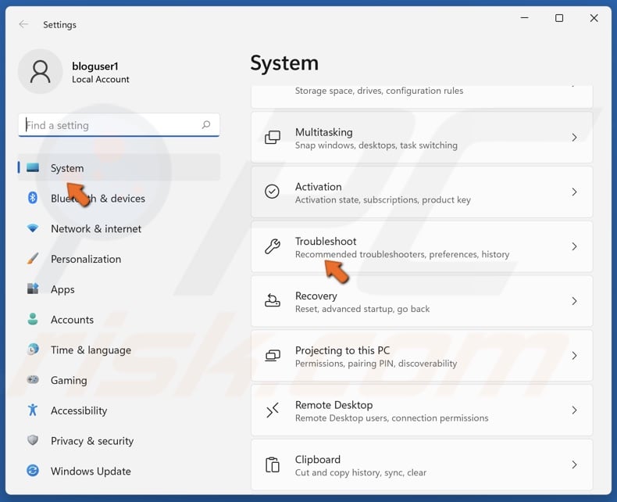The height and width of the screenshot is (502, 617).
Task: Expand Projecting to this PC chevron
Action: (574, 356)
